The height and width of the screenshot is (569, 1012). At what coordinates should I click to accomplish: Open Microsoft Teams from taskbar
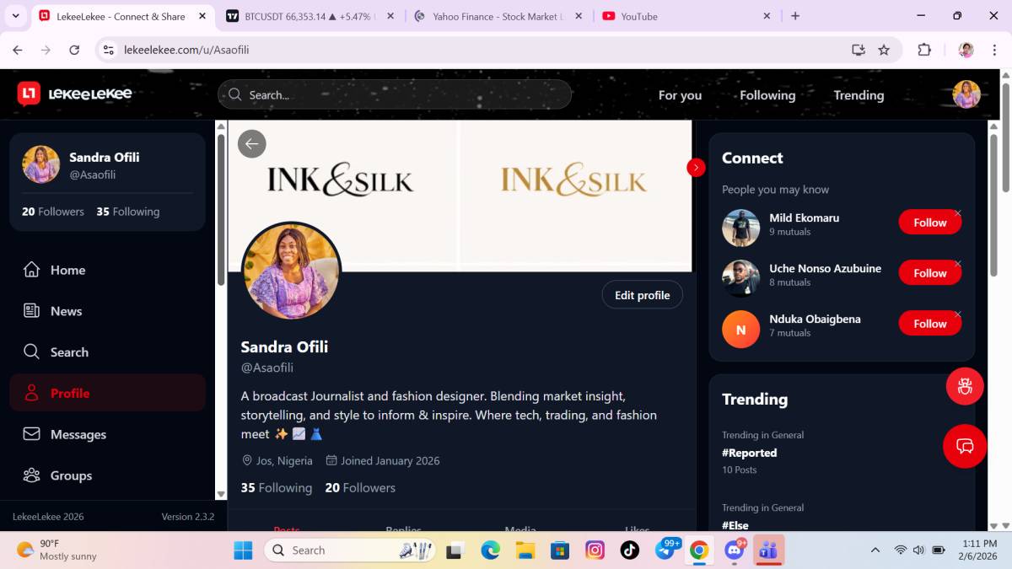(x=768, y=550)
